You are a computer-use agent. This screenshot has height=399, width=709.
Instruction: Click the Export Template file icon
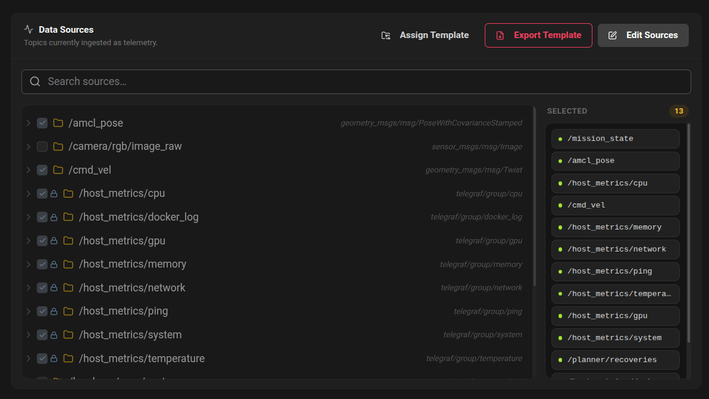coord(500,35)
